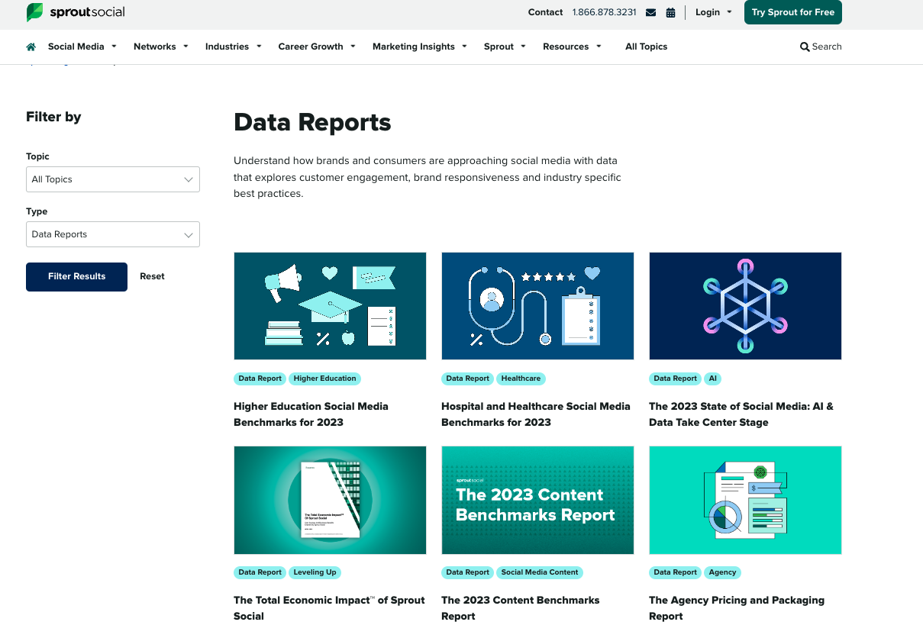Open the calendar icon next to the envelope
The width and height of the screenshot is (923, 625).
tap(670, 12)
